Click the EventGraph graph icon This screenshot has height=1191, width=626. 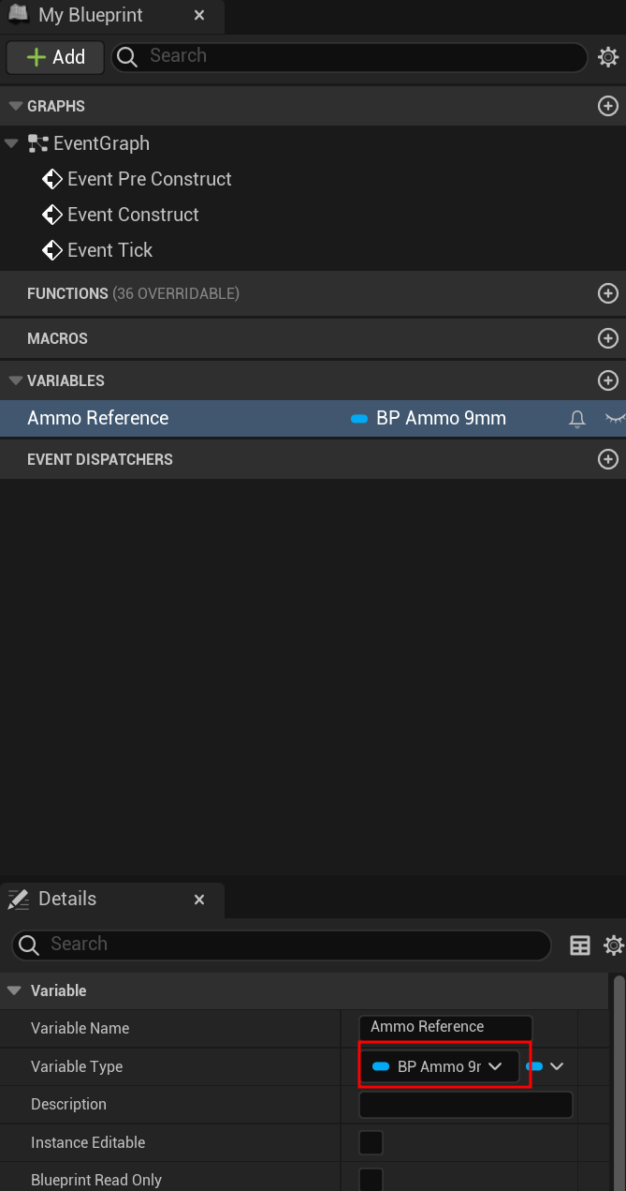point(39,143)
